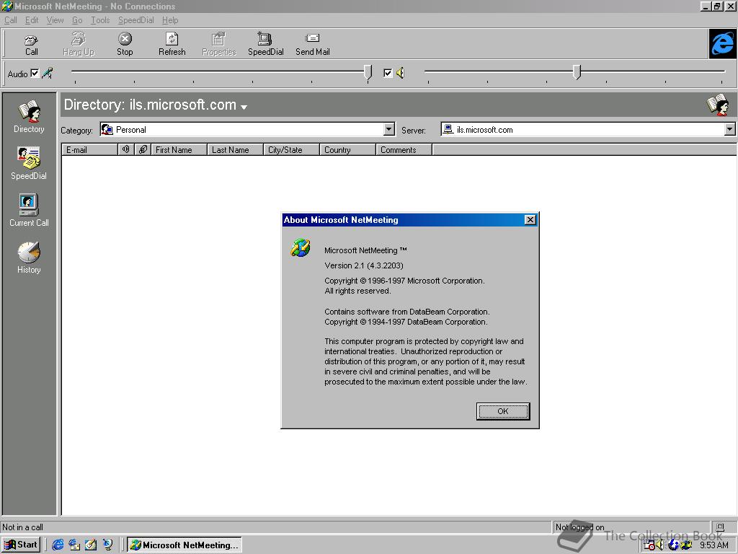
Task: Sort by the Comments column
Action: point(404,150)
